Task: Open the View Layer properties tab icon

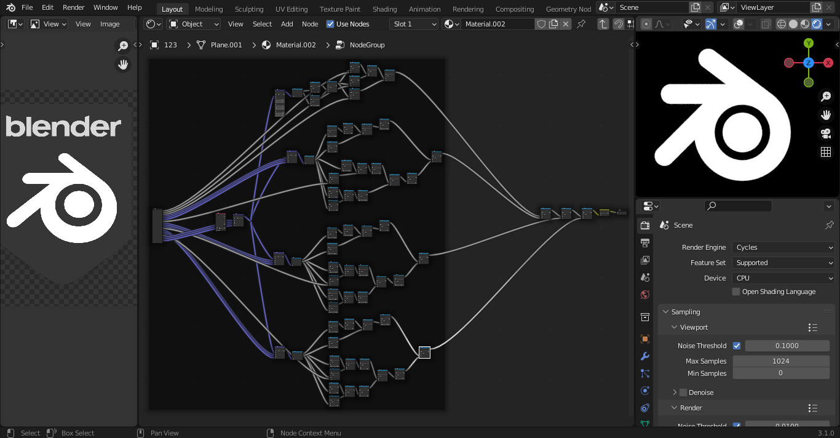Action: (x=645, y=260)
